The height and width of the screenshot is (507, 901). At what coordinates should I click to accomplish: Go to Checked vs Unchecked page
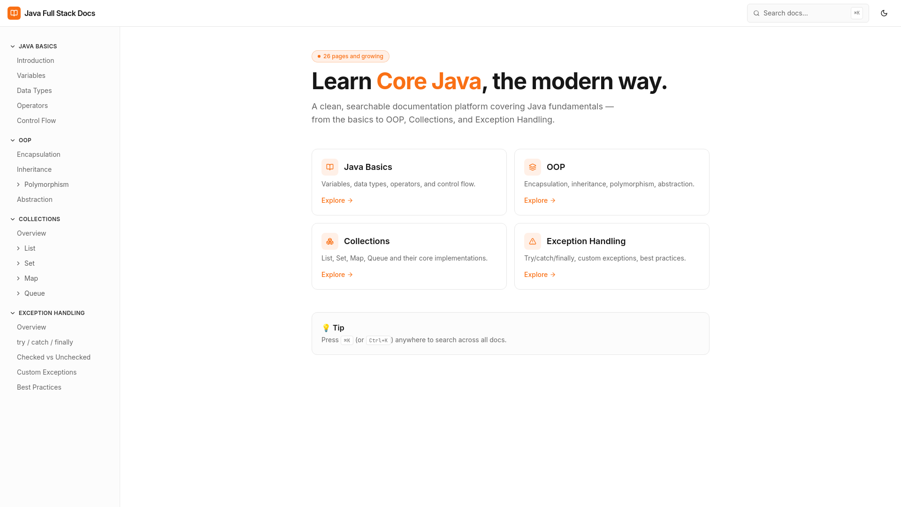(53, 357)
